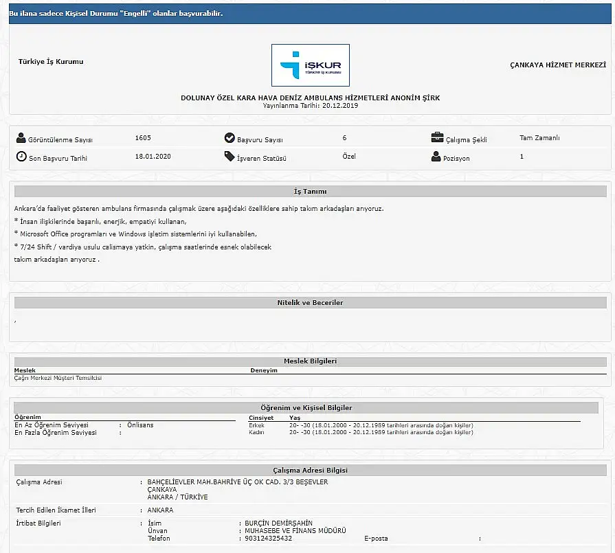This screenshot has height=553, width=615.
Task: Click ÇANKAYA HİZMET MERKEZİ text
Action: [558, 65]
